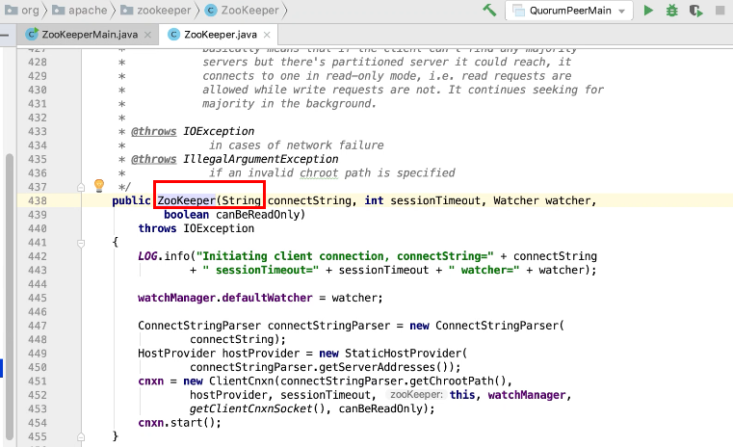Click the first @throws tag on line 433
This screenshot has width=733, height=447.
154,131
